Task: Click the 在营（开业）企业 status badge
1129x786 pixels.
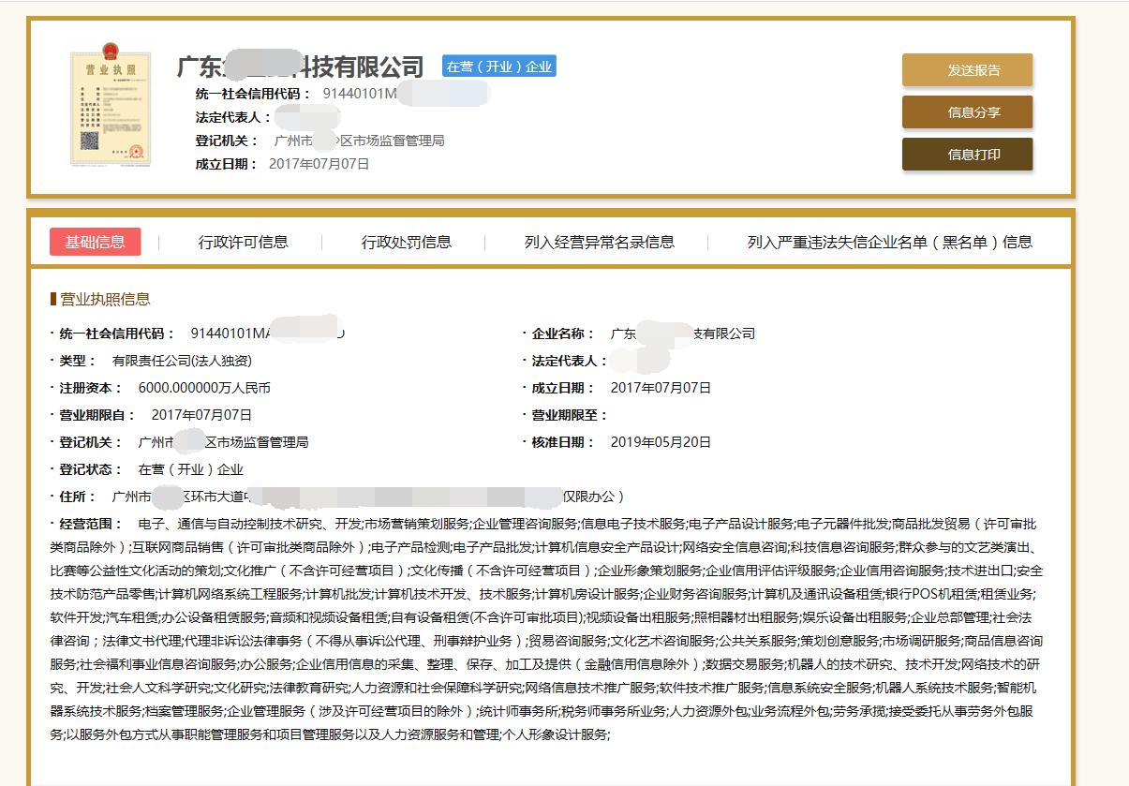Action: pos(498,67)
